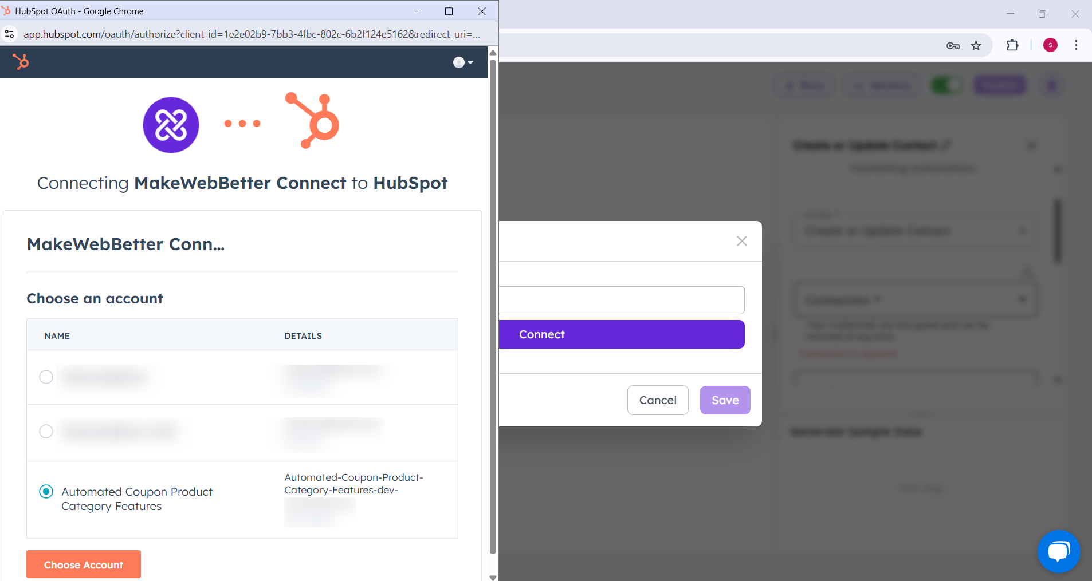Image resolution: width=1092 pixels, height=581 pixels.
Task: Click the scroll-down arrow of popup scrollbar
Action: [493, 577]
